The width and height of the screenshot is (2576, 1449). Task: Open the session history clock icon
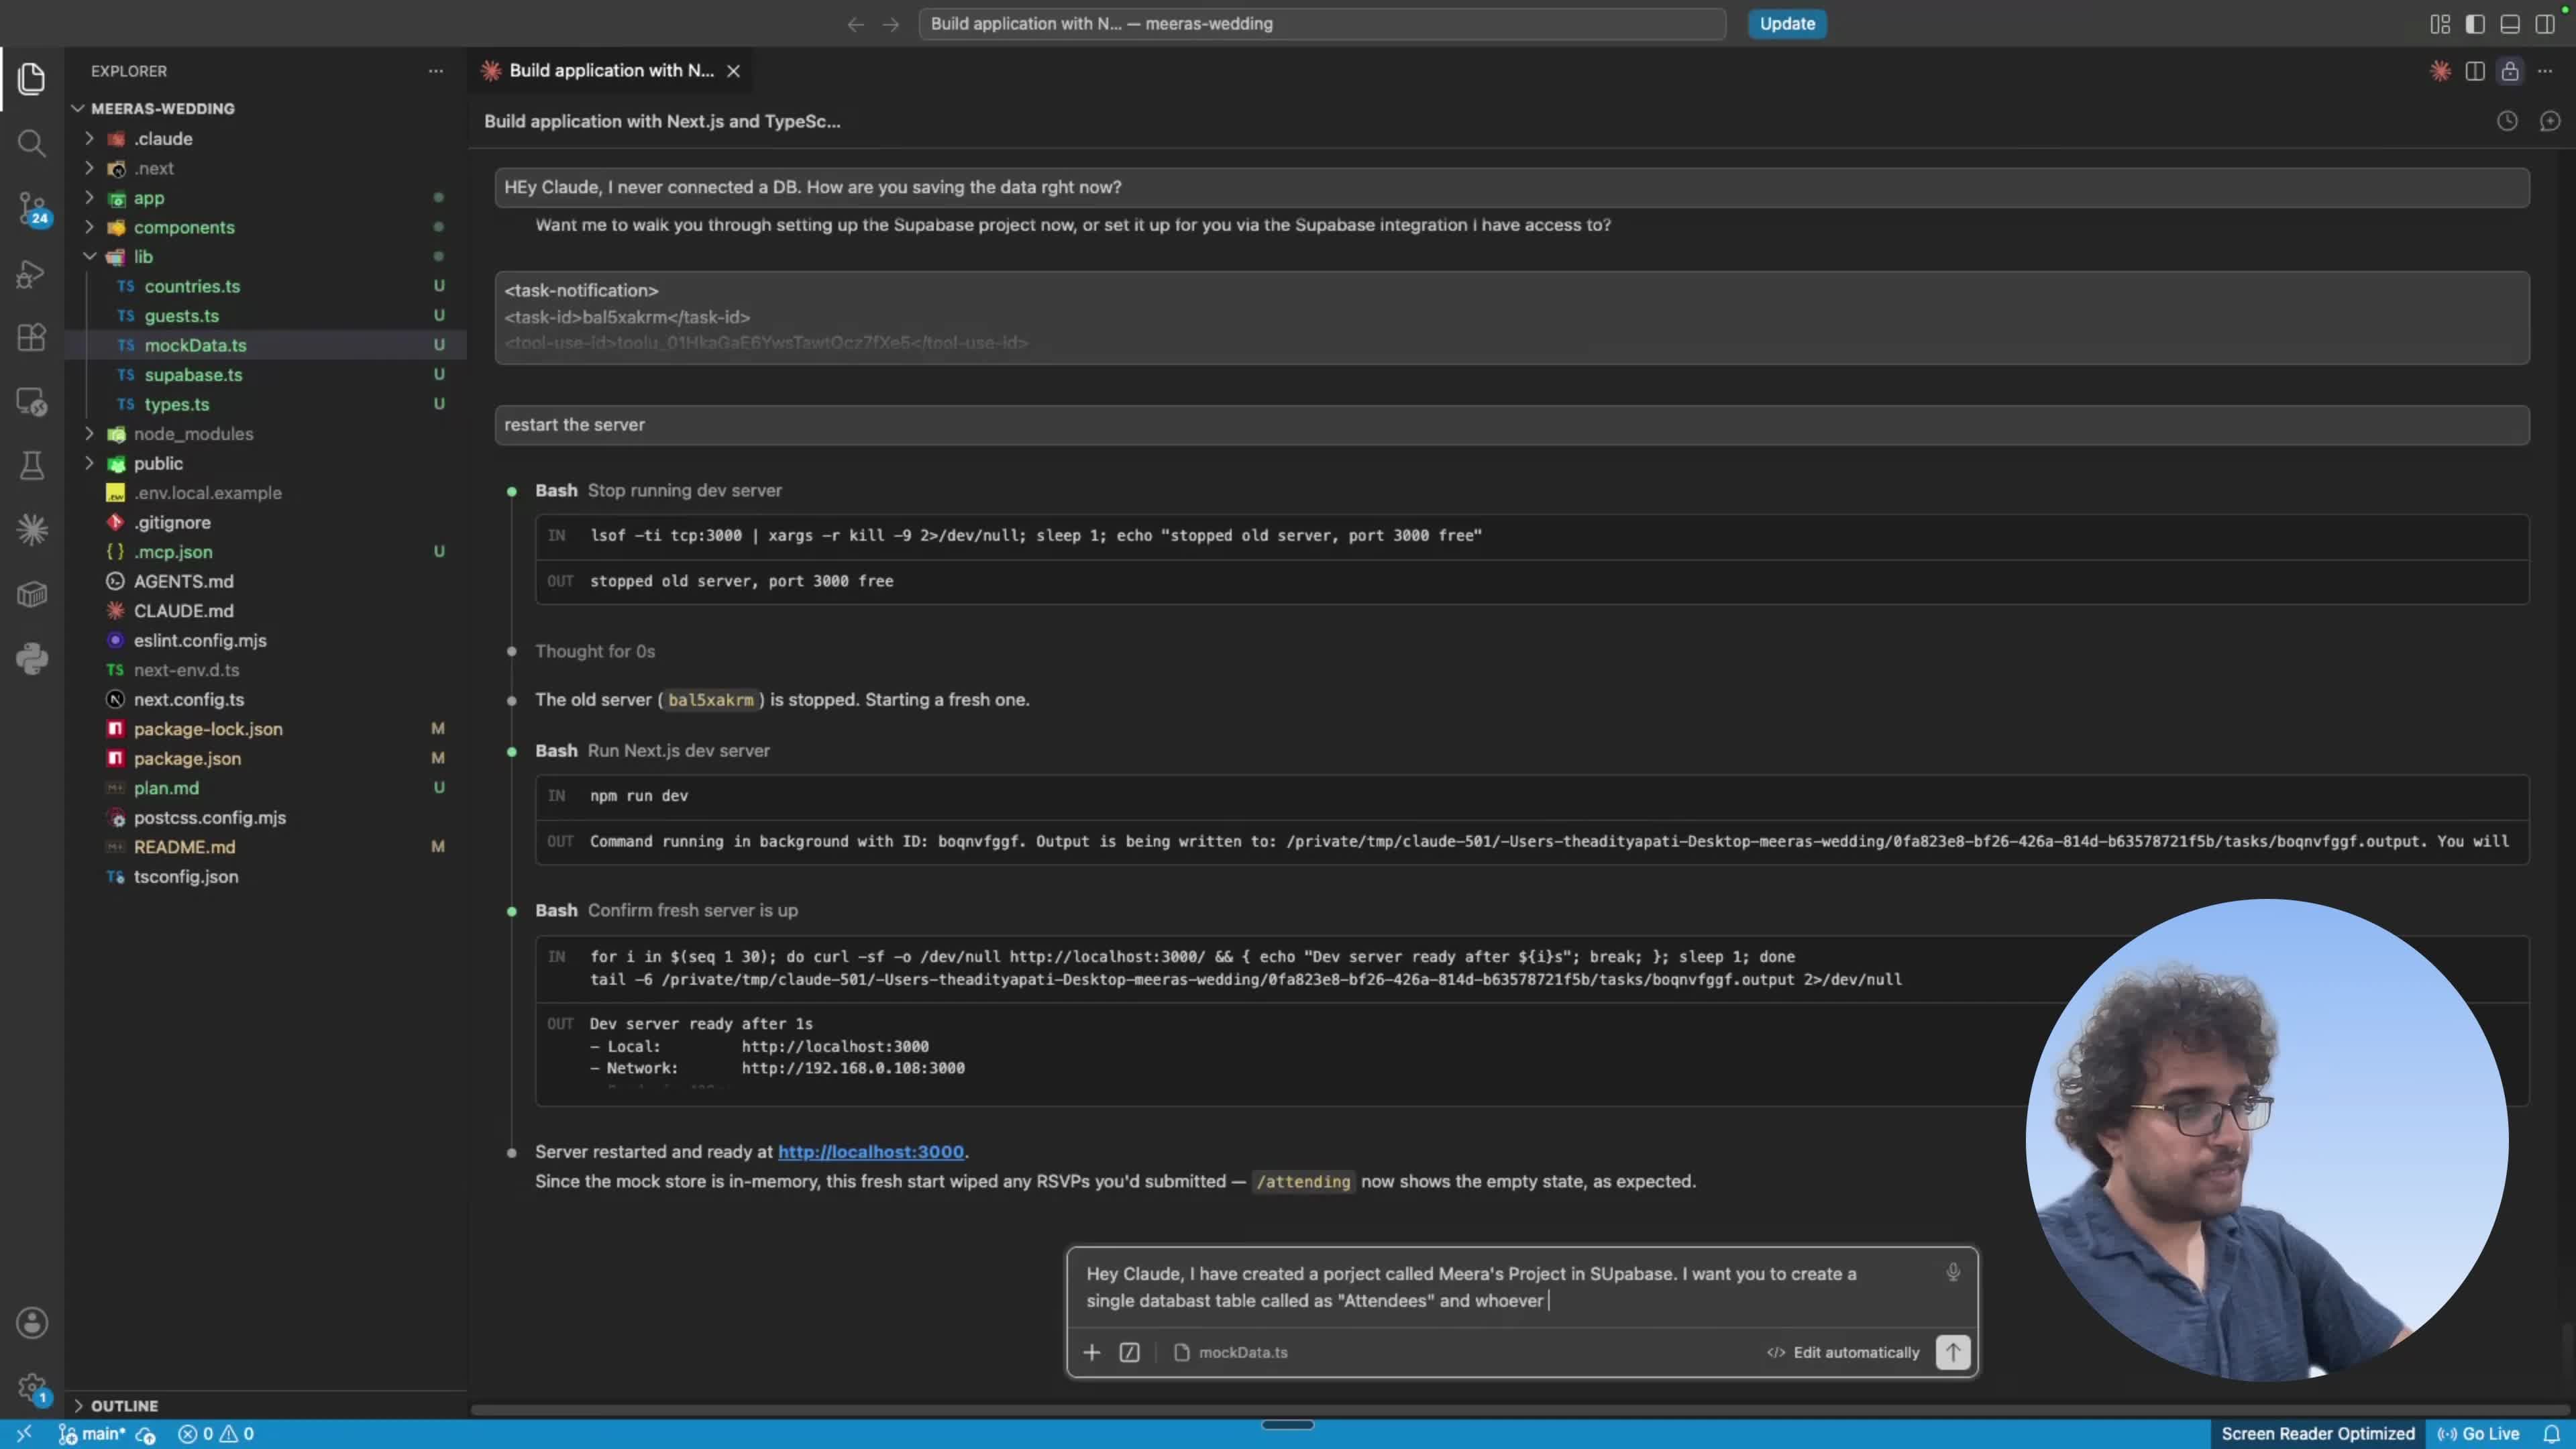click(x=2506, y=121)
